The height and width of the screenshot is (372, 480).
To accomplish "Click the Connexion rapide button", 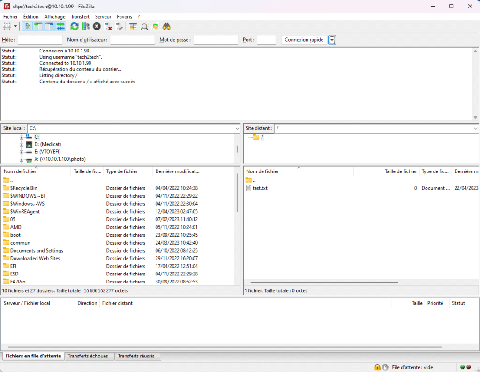I will (304, 40).
